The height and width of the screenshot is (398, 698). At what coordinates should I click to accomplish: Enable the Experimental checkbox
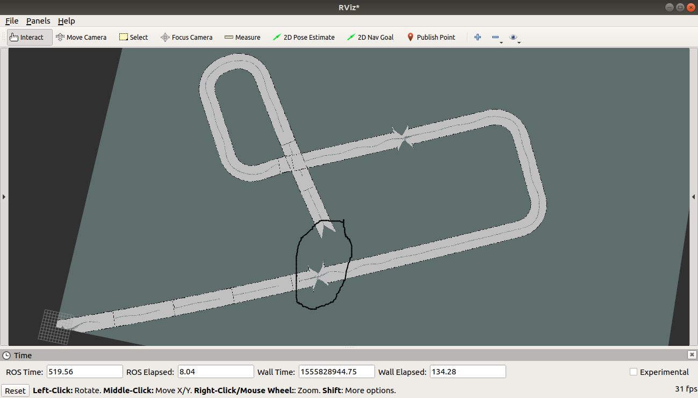tap(634, 372)
